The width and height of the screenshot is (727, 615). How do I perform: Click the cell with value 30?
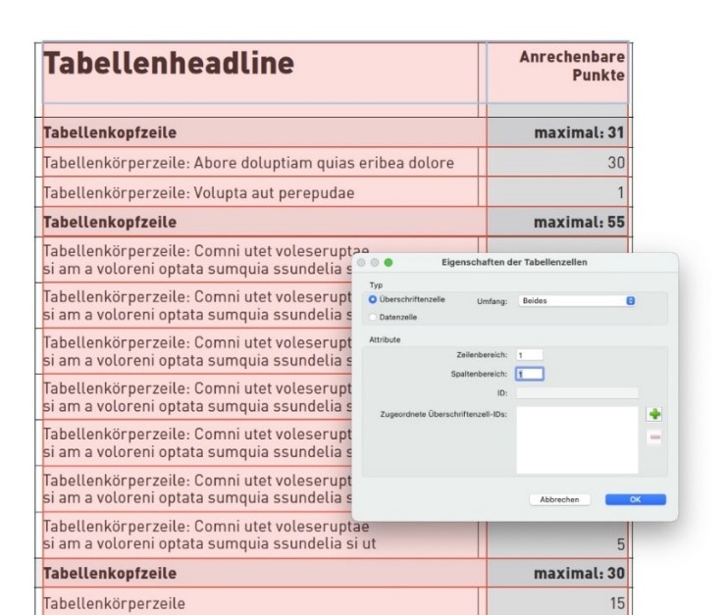pos(557,163)
